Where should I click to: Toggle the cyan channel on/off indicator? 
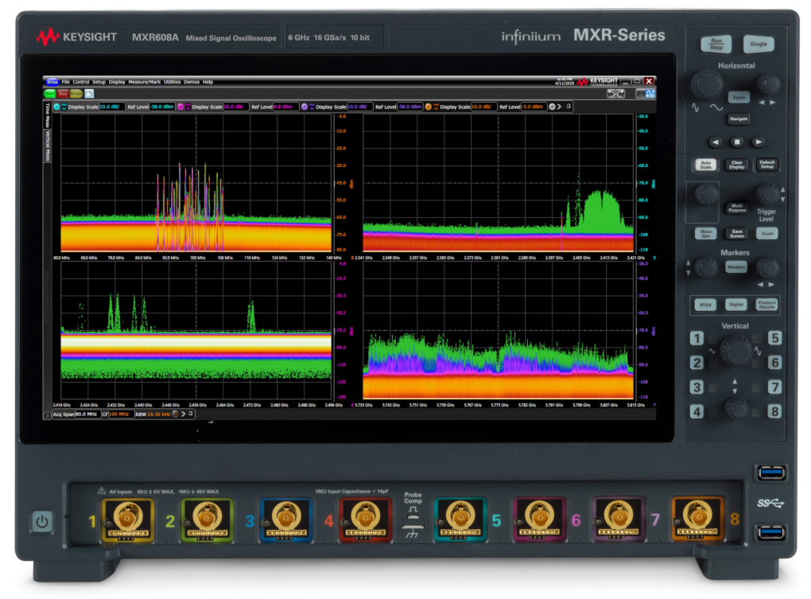pyautogui.click(x=56, y=107)
